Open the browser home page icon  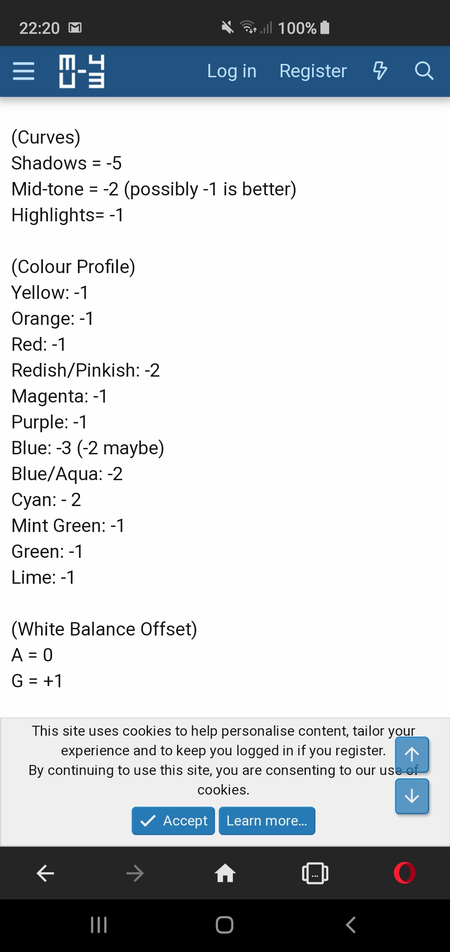click(x=225, y=873)
